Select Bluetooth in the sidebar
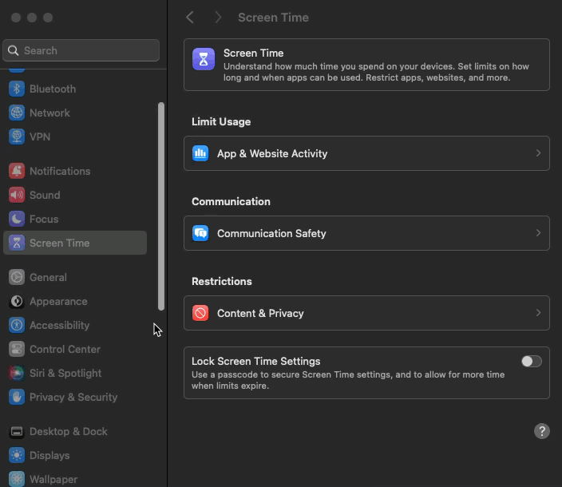562x487 pixels. click(x=75, y=89)
